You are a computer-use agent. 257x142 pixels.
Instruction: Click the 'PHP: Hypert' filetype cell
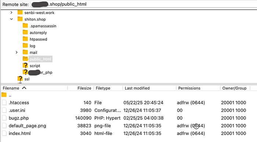coord(107,118)
